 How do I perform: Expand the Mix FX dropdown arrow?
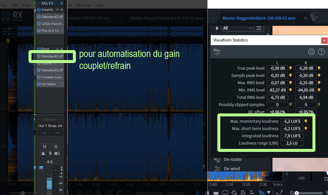62,3
